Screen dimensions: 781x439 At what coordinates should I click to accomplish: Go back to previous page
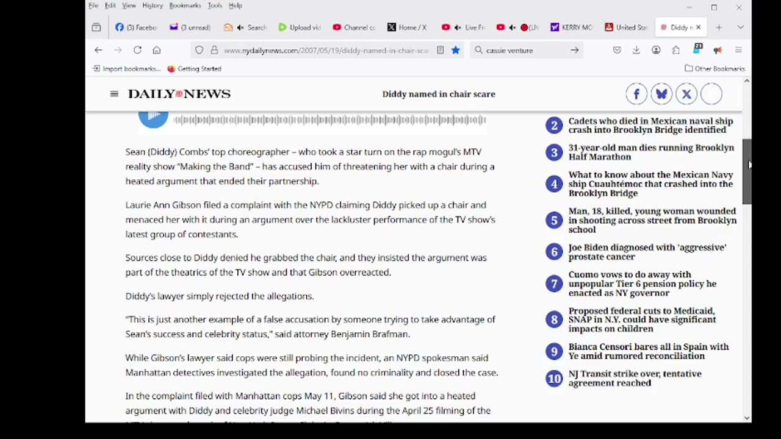98,50
